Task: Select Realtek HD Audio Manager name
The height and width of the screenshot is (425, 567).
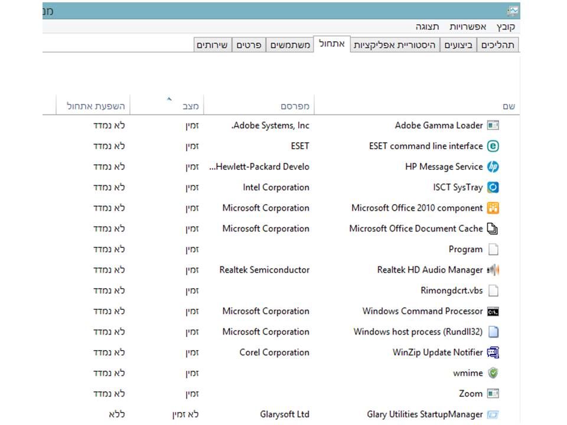Action: [430, 270]
